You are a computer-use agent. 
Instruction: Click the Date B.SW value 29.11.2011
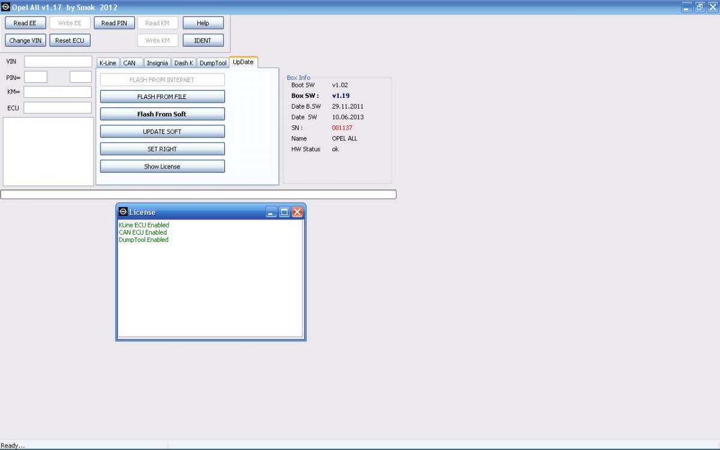pyautogui.click(x=347, y=106)
